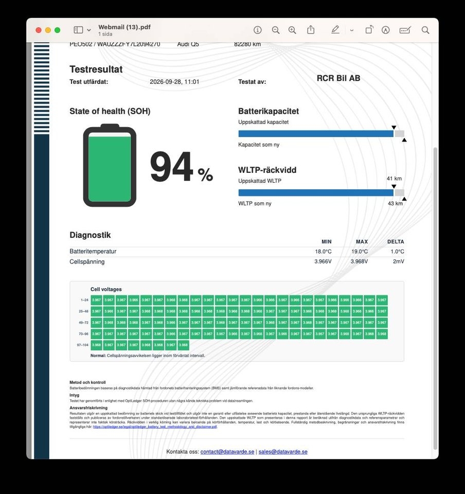Select the highlight pen tool
Viewport: 465px width, 494px height.
tap(335, 30)
